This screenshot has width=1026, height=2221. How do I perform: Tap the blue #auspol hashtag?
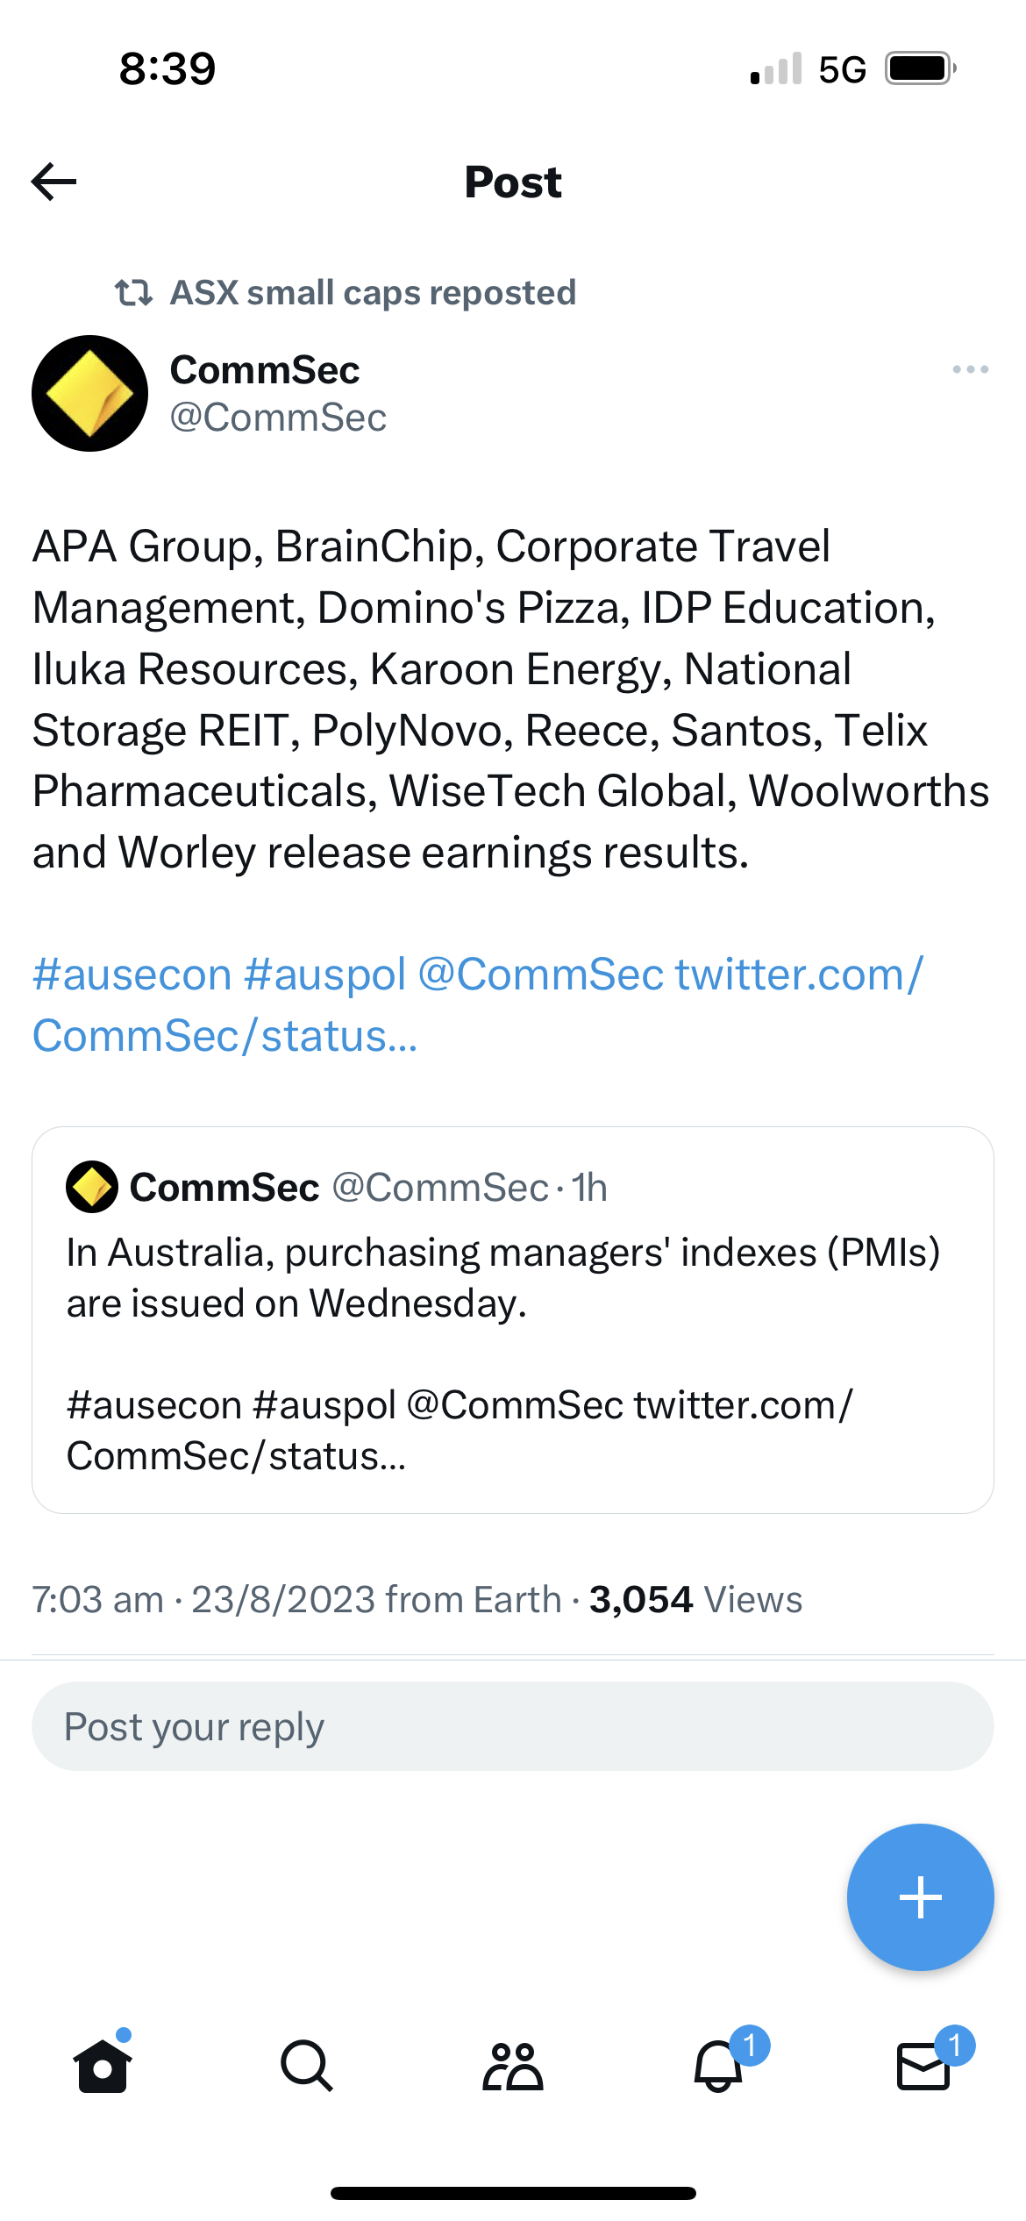(x=325, y=975)
